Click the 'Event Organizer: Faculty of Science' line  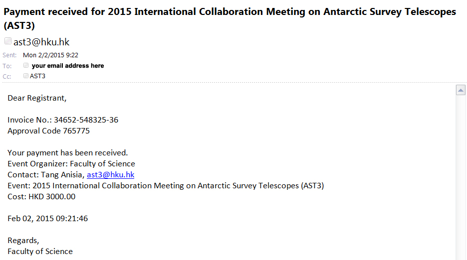(x=71, y=163)
